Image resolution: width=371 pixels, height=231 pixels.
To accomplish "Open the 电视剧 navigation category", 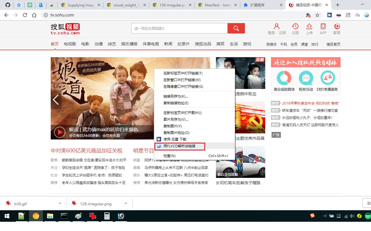I will coord(70,44).
